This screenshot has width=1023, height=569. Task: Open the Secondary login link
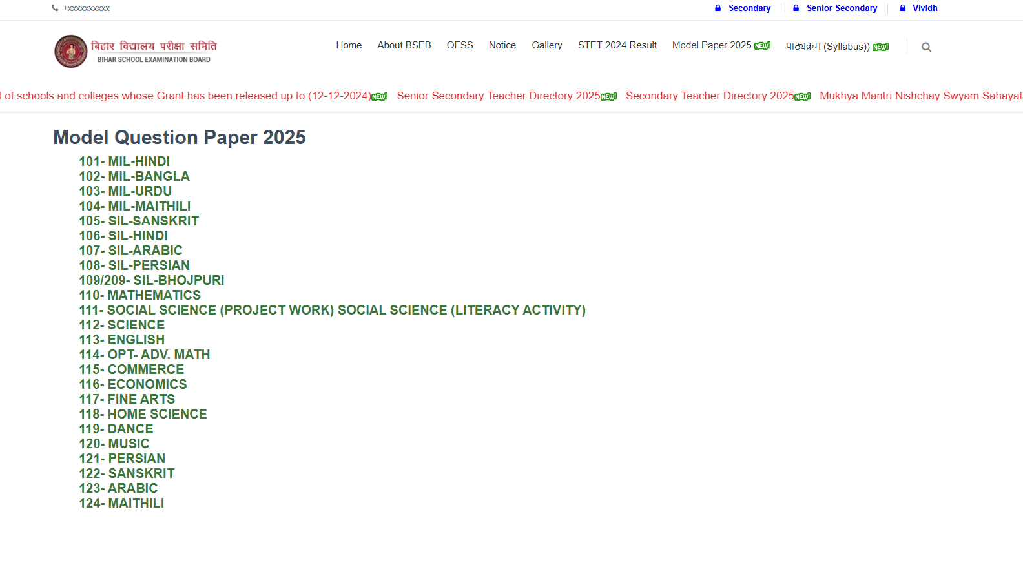[x=749, y=8]
